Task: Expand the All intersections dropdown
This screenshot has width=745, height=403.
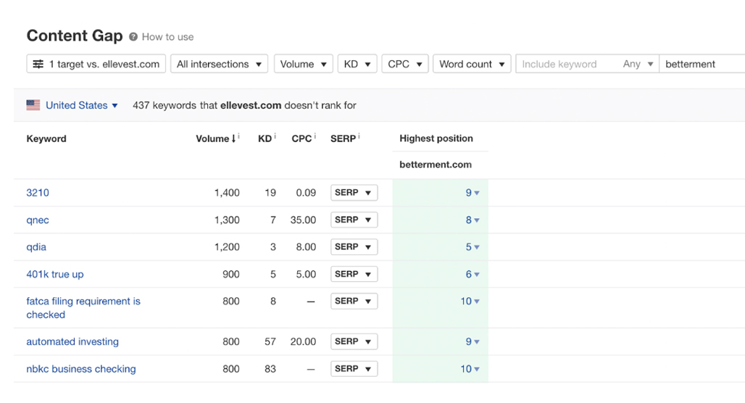Action: 219,64
